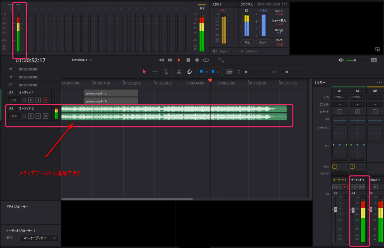Viewport: 384px width, 248px height.
Task: Click the A2 mixer channel volume fader
Action: [x=352, y=210]
